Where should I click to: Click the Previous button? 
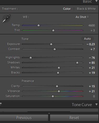[x=24, y=118]
